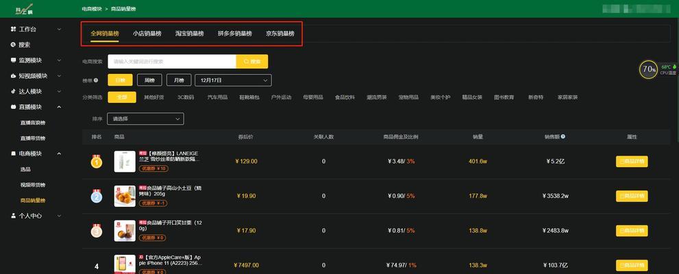Open the 开口笑甘栗 product thumbnail
This screenshot has height=274, width=679.
[x=125, y=231]
